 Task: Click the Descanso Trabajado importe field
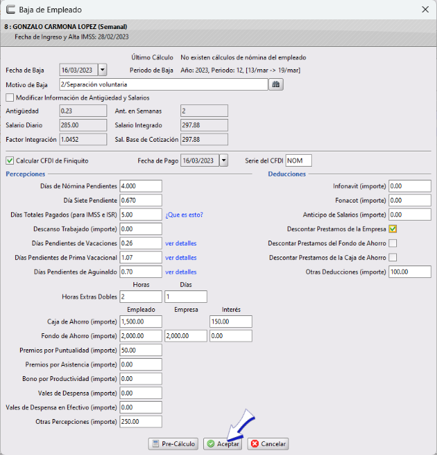[141, 229]
